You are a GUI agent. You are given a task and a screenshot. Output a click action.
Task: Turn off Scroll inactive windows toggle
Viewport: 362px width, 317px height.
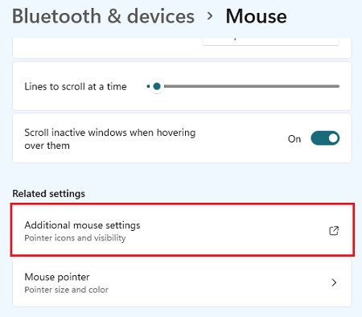[325, 138]
